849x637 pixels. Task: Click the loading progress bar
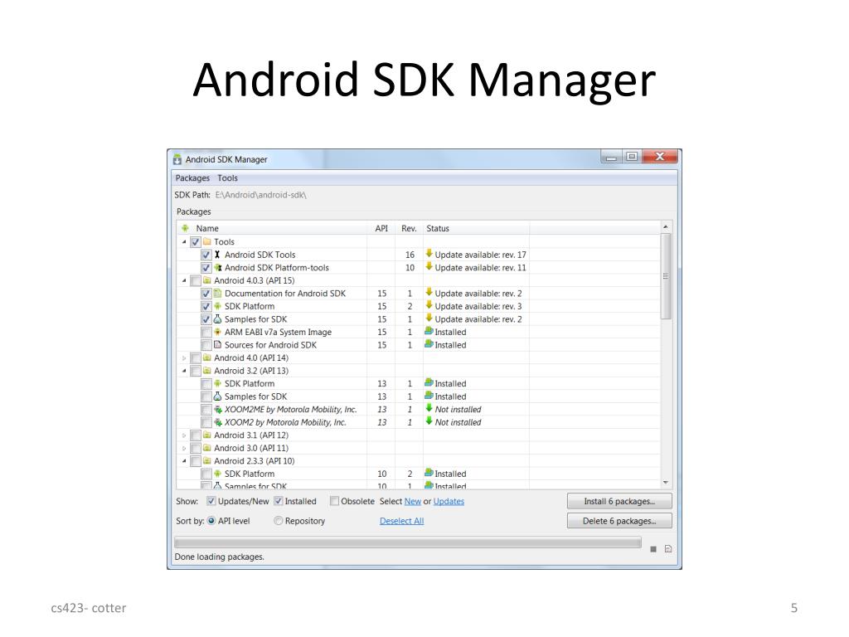(408, 542)
